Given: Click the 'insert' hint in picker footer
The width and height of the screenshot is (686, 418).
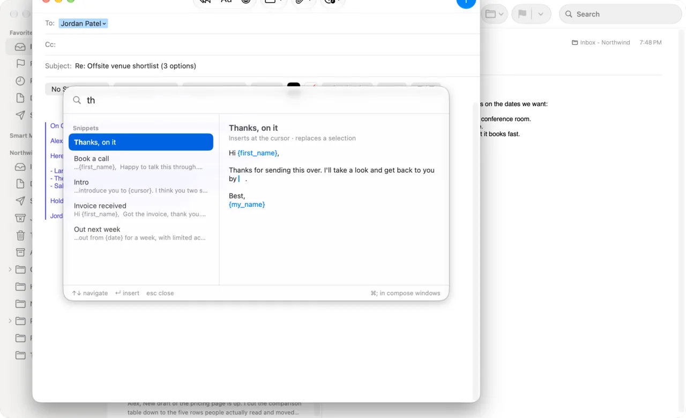Looking at the screenshot, I should click(x=127, y=293).
